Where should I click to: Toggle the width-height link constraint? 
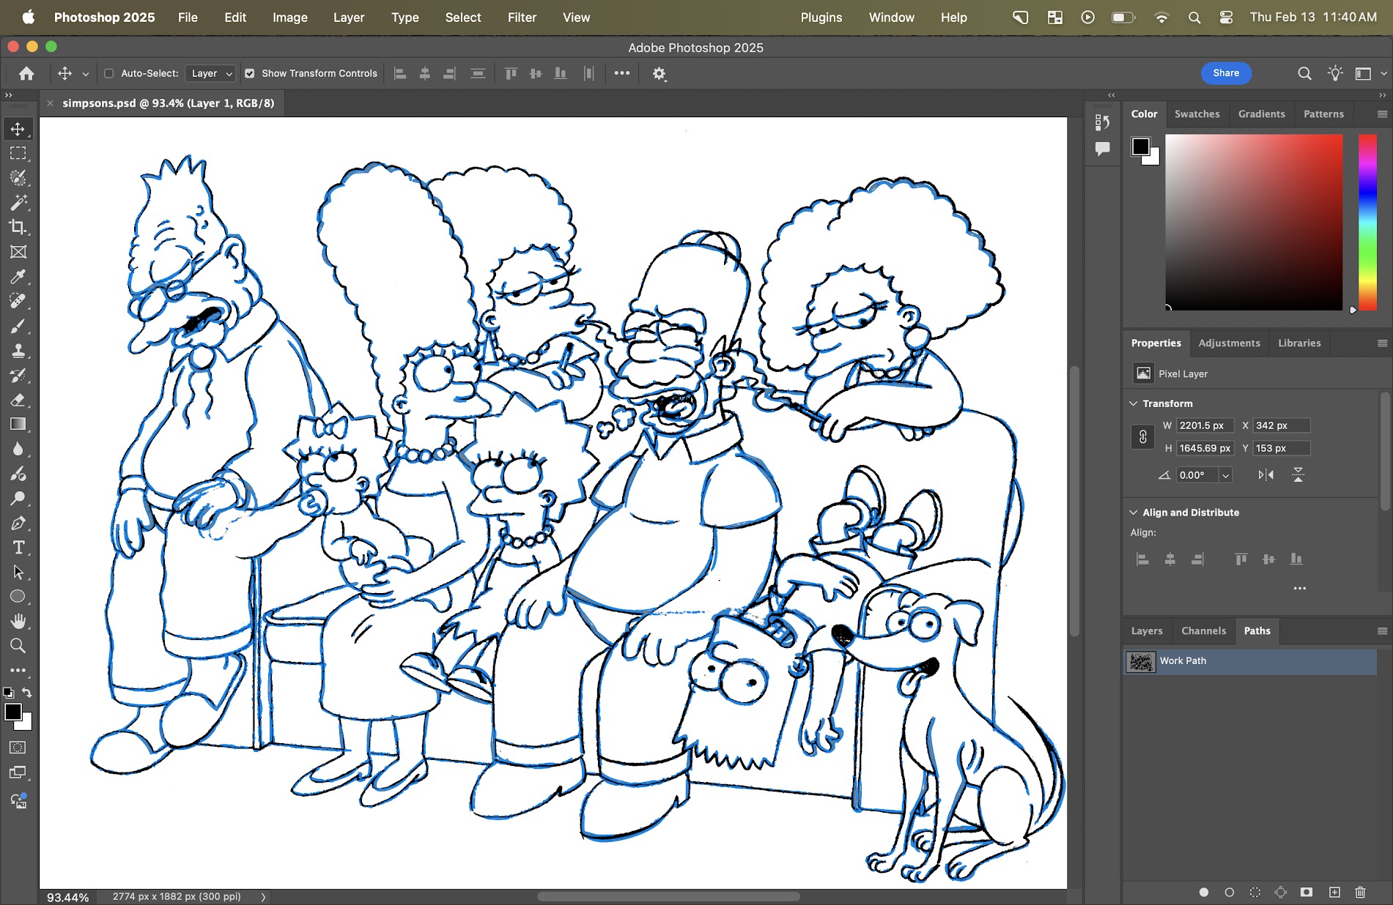[1142, 437]
